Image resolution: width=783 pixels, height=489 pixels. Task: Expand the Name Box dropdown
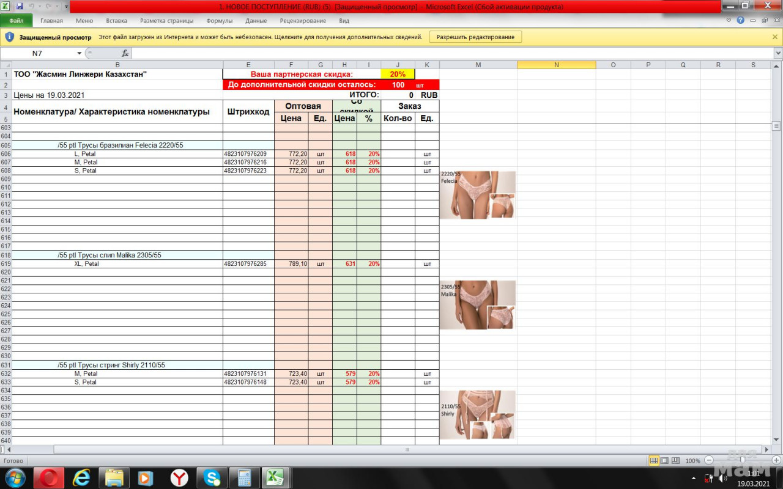click(79, 53)
